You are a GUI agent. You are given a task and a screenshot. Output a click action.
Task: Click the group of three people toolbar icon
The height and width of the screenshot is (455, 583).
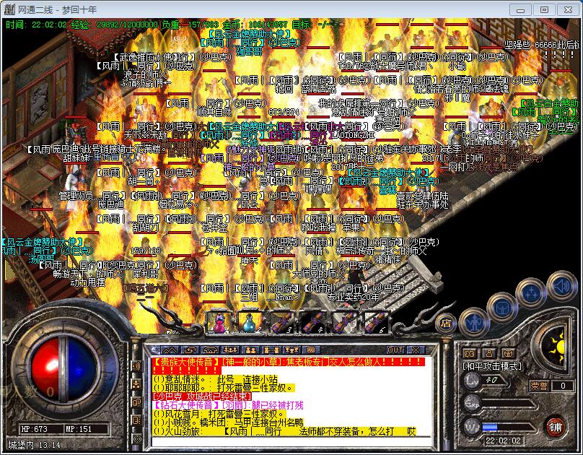[230, 350]
